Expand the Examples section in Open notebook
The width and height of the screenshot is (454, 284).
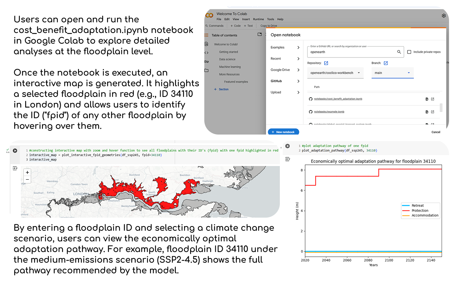[x=285, y=47]
